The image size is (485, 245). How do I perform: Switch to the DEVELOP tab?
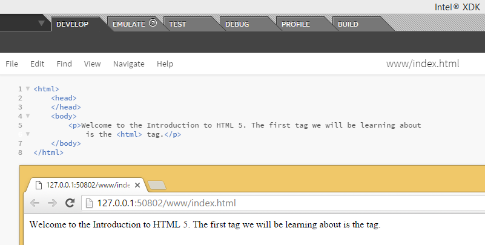[72, 24]
